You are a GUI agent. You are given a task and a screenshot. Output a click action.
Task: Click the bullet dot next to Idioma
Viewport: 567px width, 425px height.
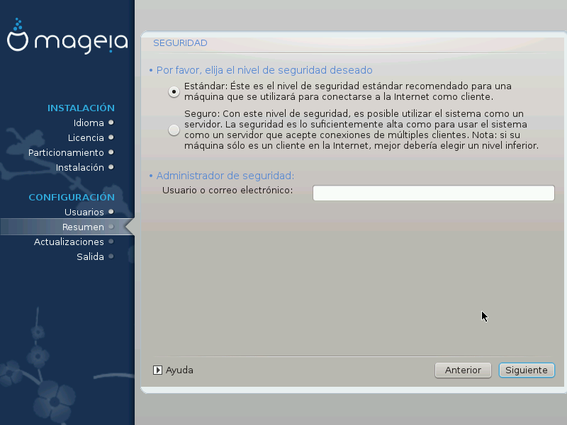point(111,123)
